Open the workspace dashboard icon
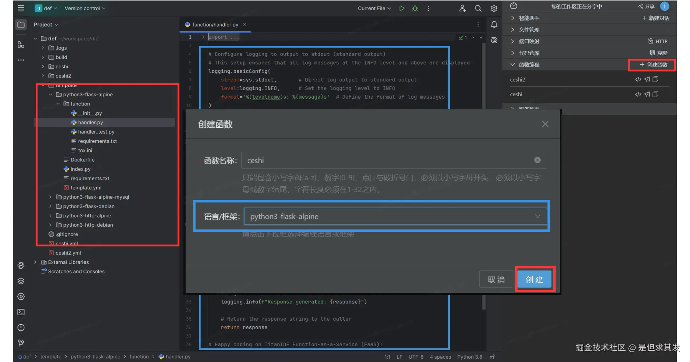 (x=513, y=6)
